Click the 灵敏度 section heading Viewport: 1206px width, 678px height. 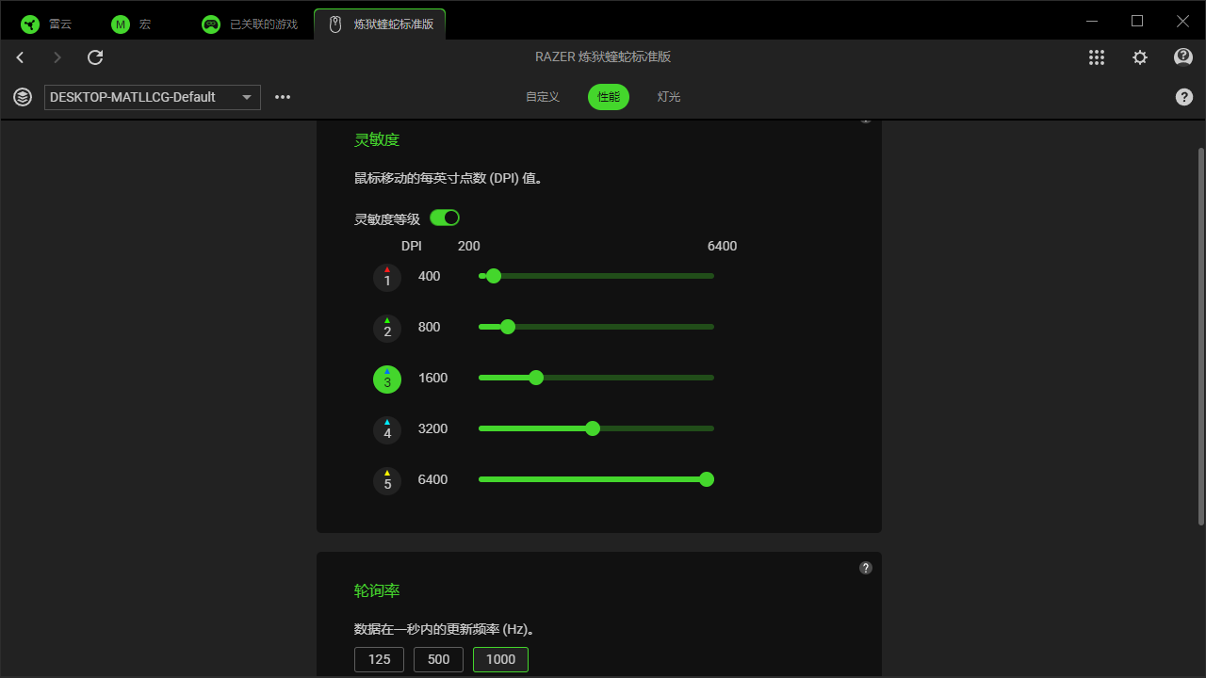point(377,139)
